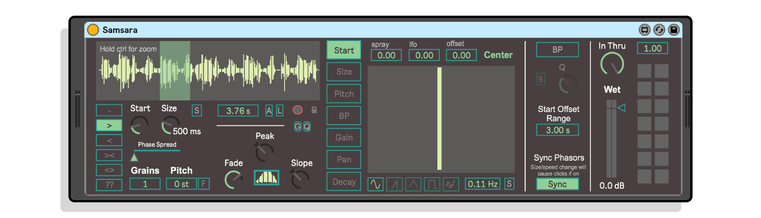The height and width of the screenshot is (218, 761).
Task: Open the BP filter type selector
Action: tap(557, 50)
